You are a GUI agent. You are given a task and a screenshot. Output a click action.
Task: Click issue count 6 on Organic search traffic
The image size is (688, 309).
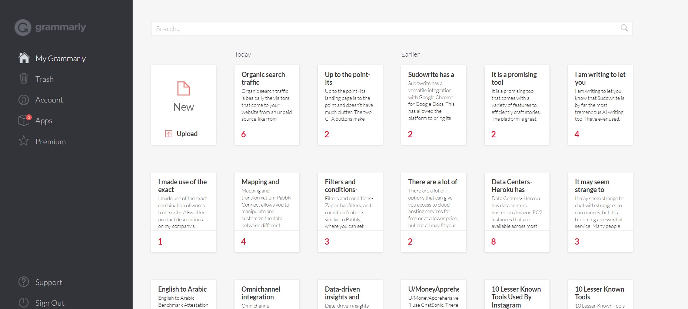point(243,134)
